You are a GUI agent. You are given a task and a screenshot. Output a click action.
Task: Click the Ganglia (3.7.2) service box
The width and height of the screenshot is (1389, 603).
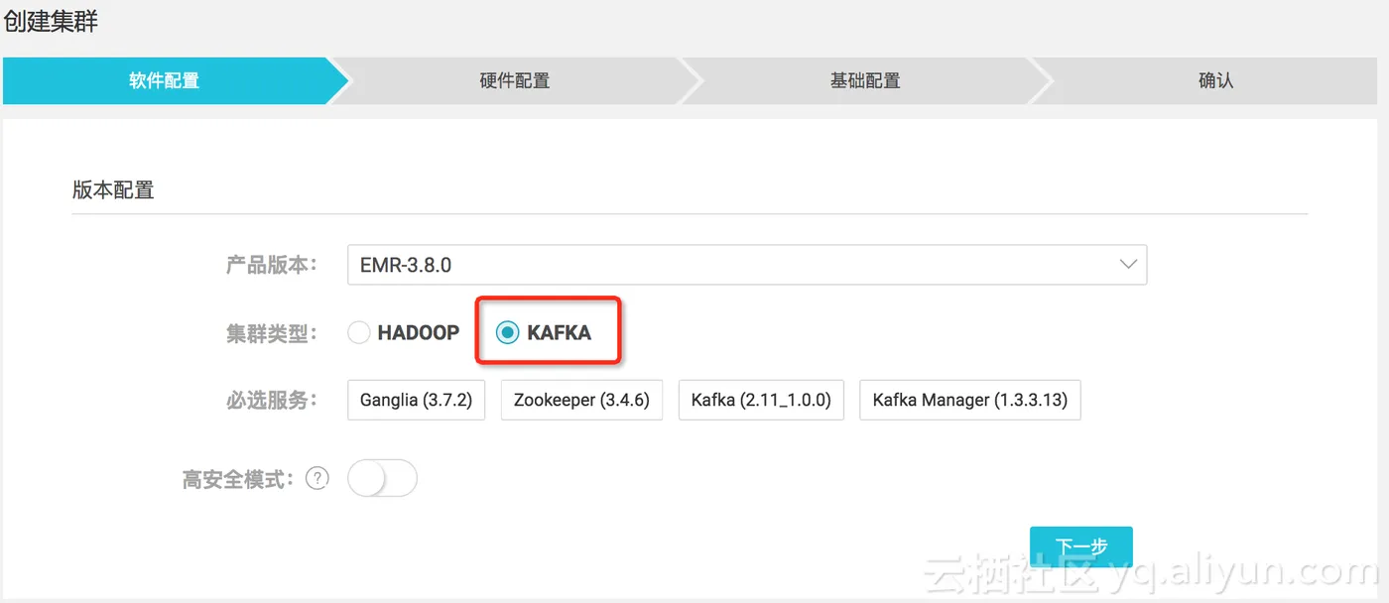(416, 400)
